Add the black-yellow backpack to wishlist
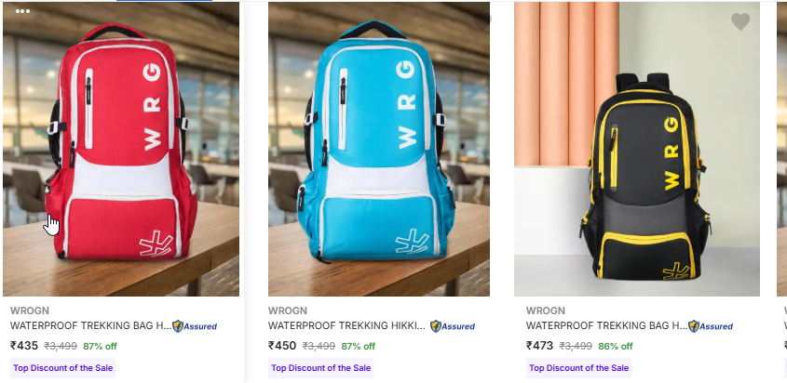This screenshot has height=383, width=787. 740,21
